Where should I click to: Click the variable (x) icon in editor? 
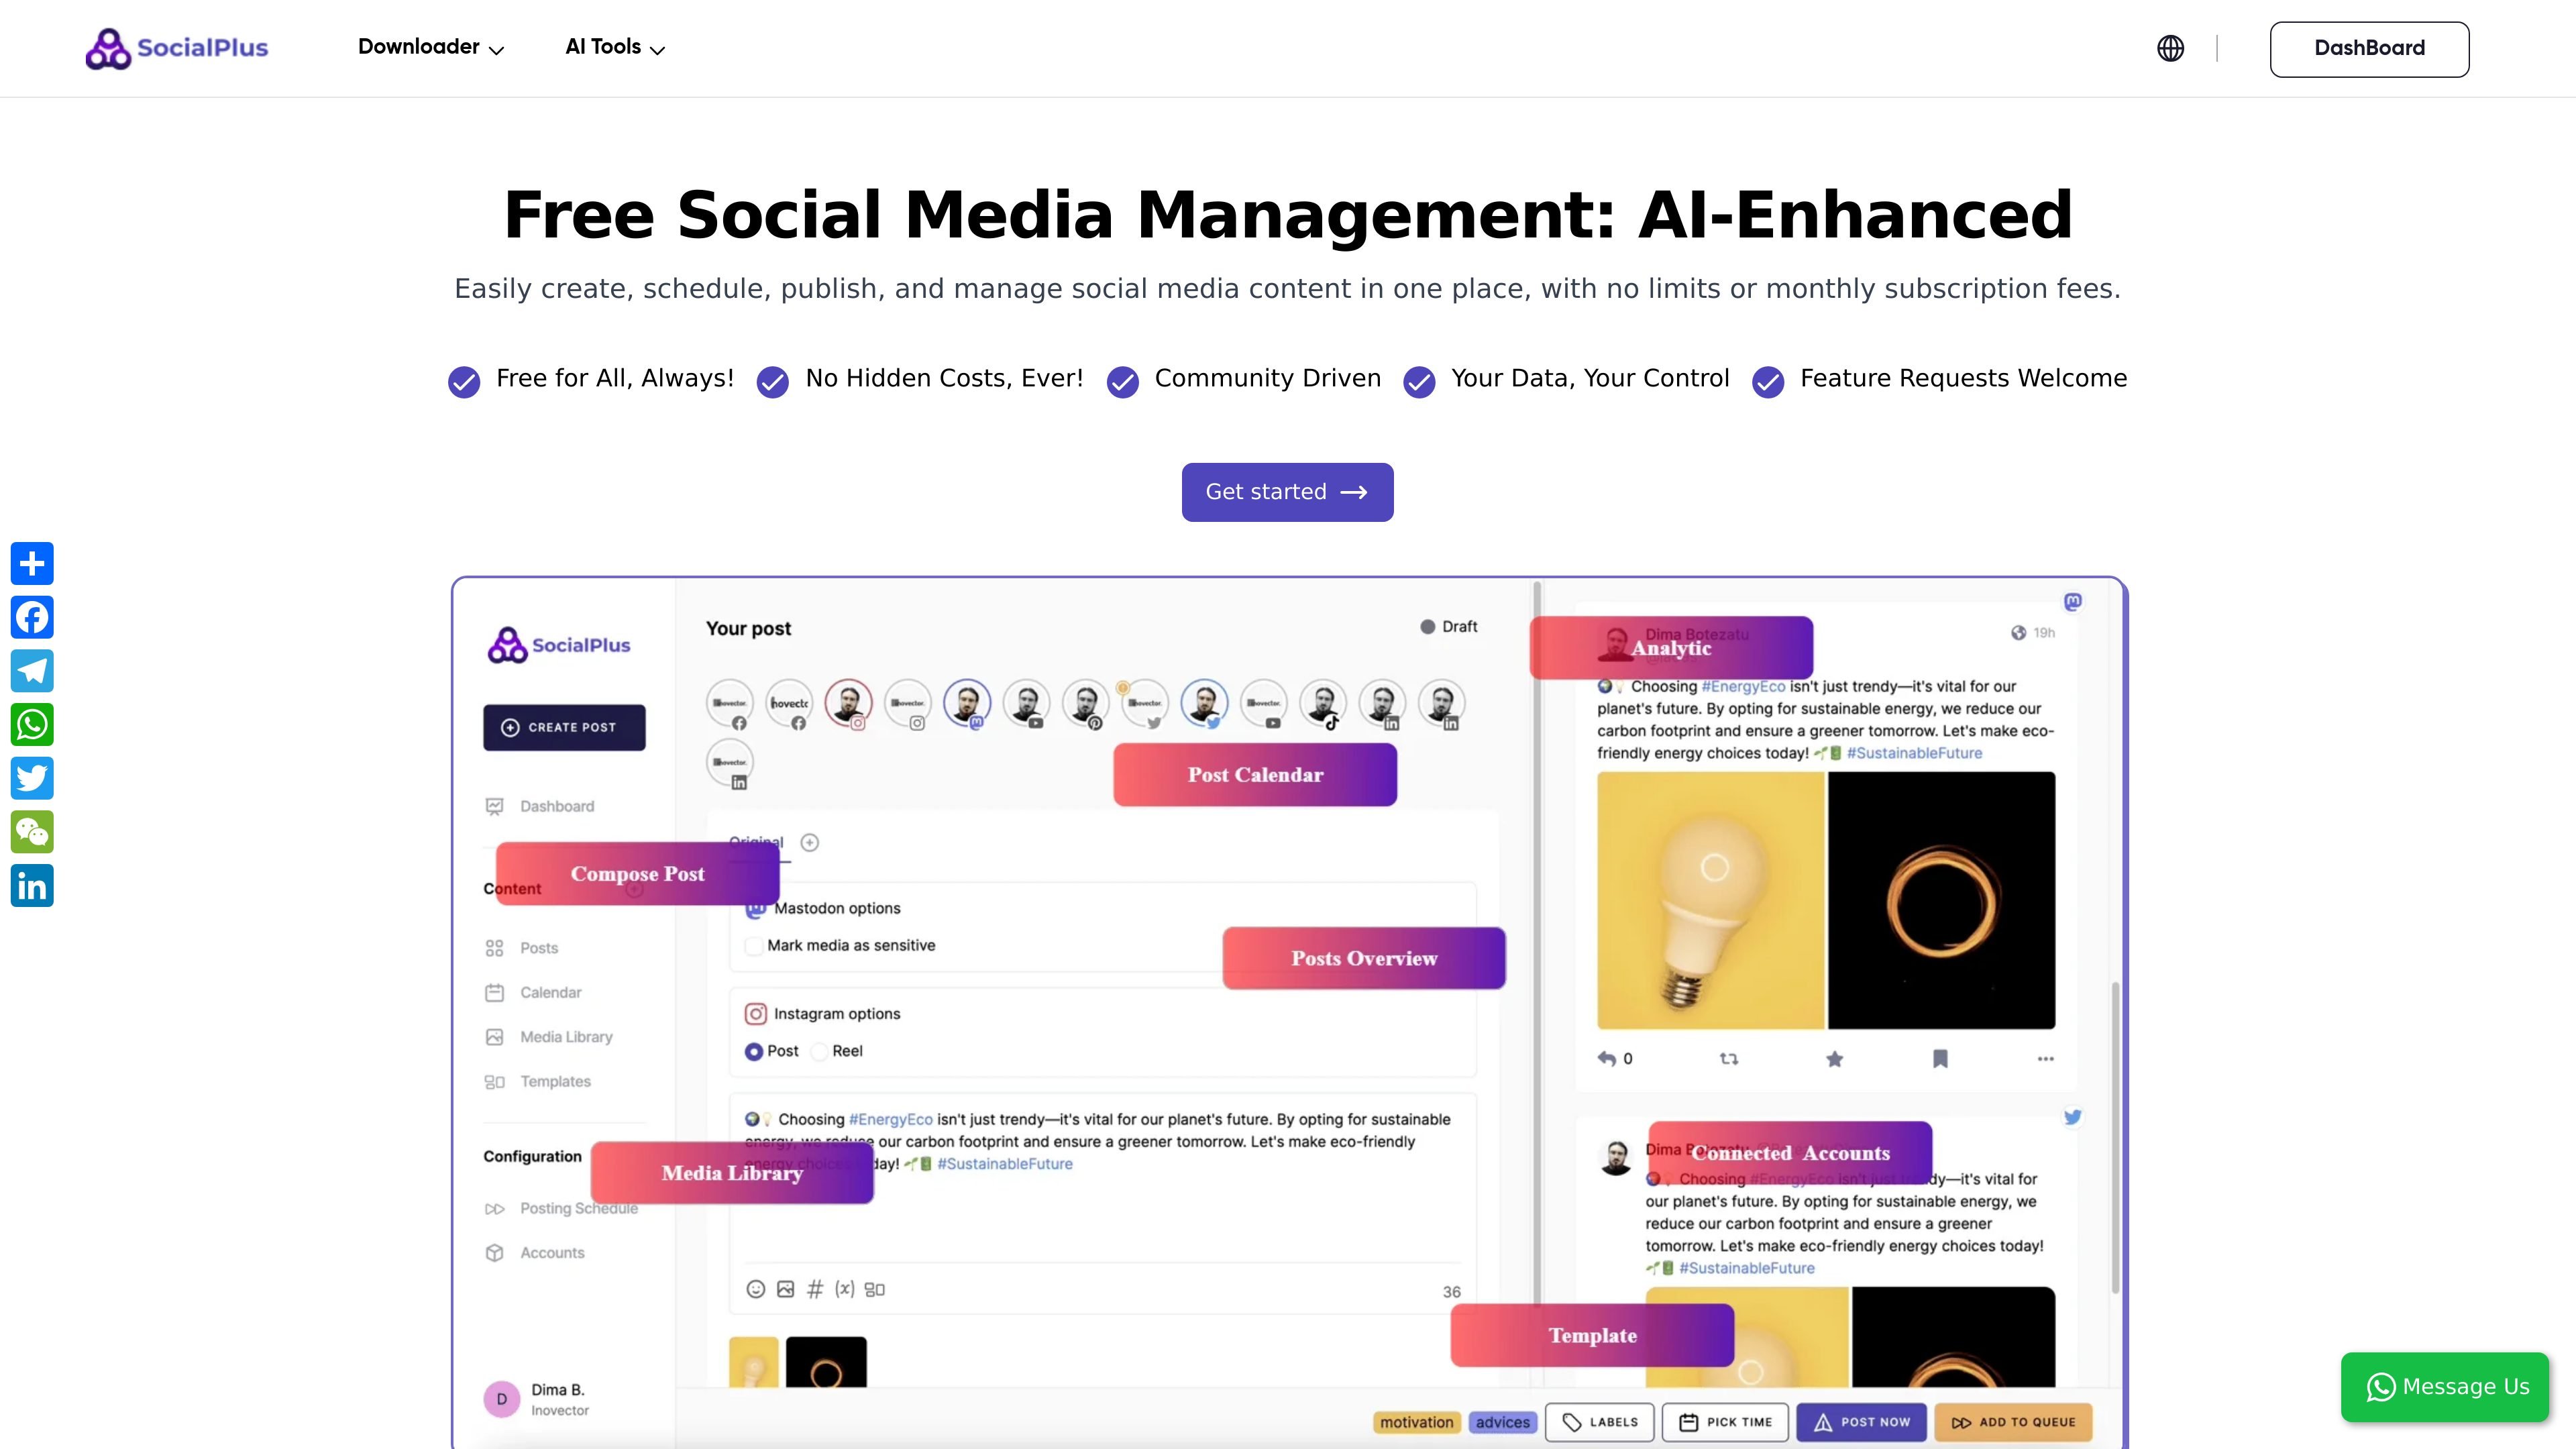point(845,1289)
